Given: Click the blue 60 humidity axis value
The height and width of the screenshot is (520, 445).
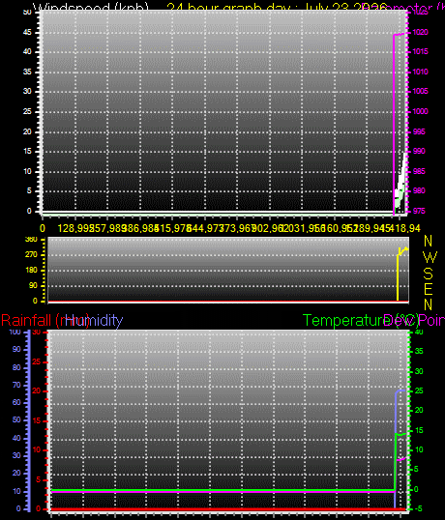Looking at the screenshot, I should pos(16,402).
